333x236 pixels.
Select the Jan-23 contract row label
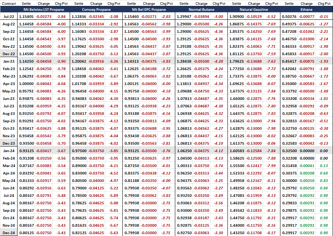click(x=9, y=62)
